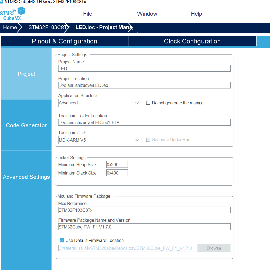Open the File menu

click(87, 14)
